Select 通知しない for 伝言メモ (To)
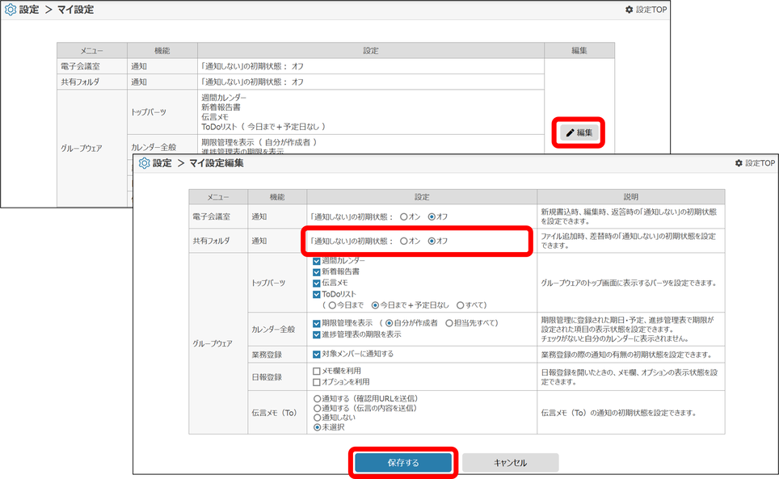This screenshot has height=479, width=779. (x=317, y=418)
